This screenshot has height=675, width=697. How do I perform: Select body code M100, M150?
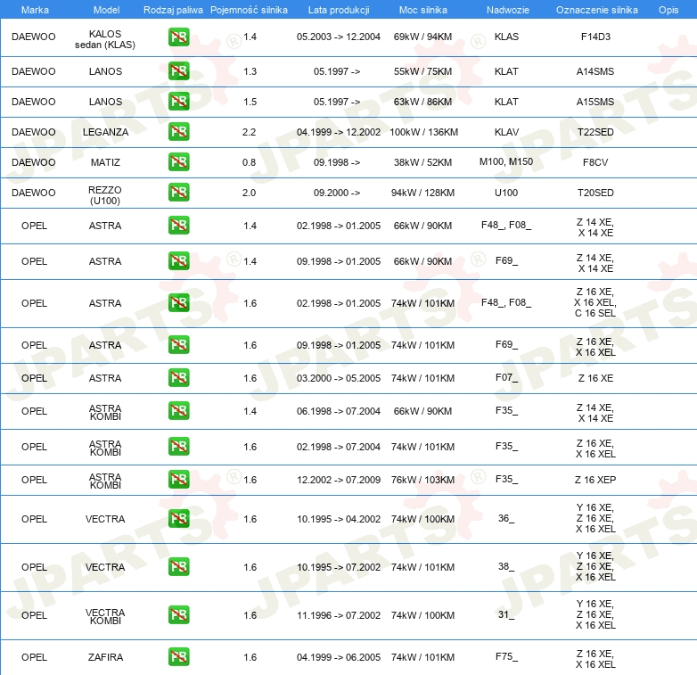506,162
